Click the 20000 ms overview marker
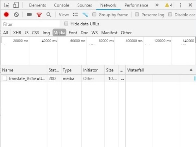This screenshot has height=147, width=196. click(x=21, y=41)
